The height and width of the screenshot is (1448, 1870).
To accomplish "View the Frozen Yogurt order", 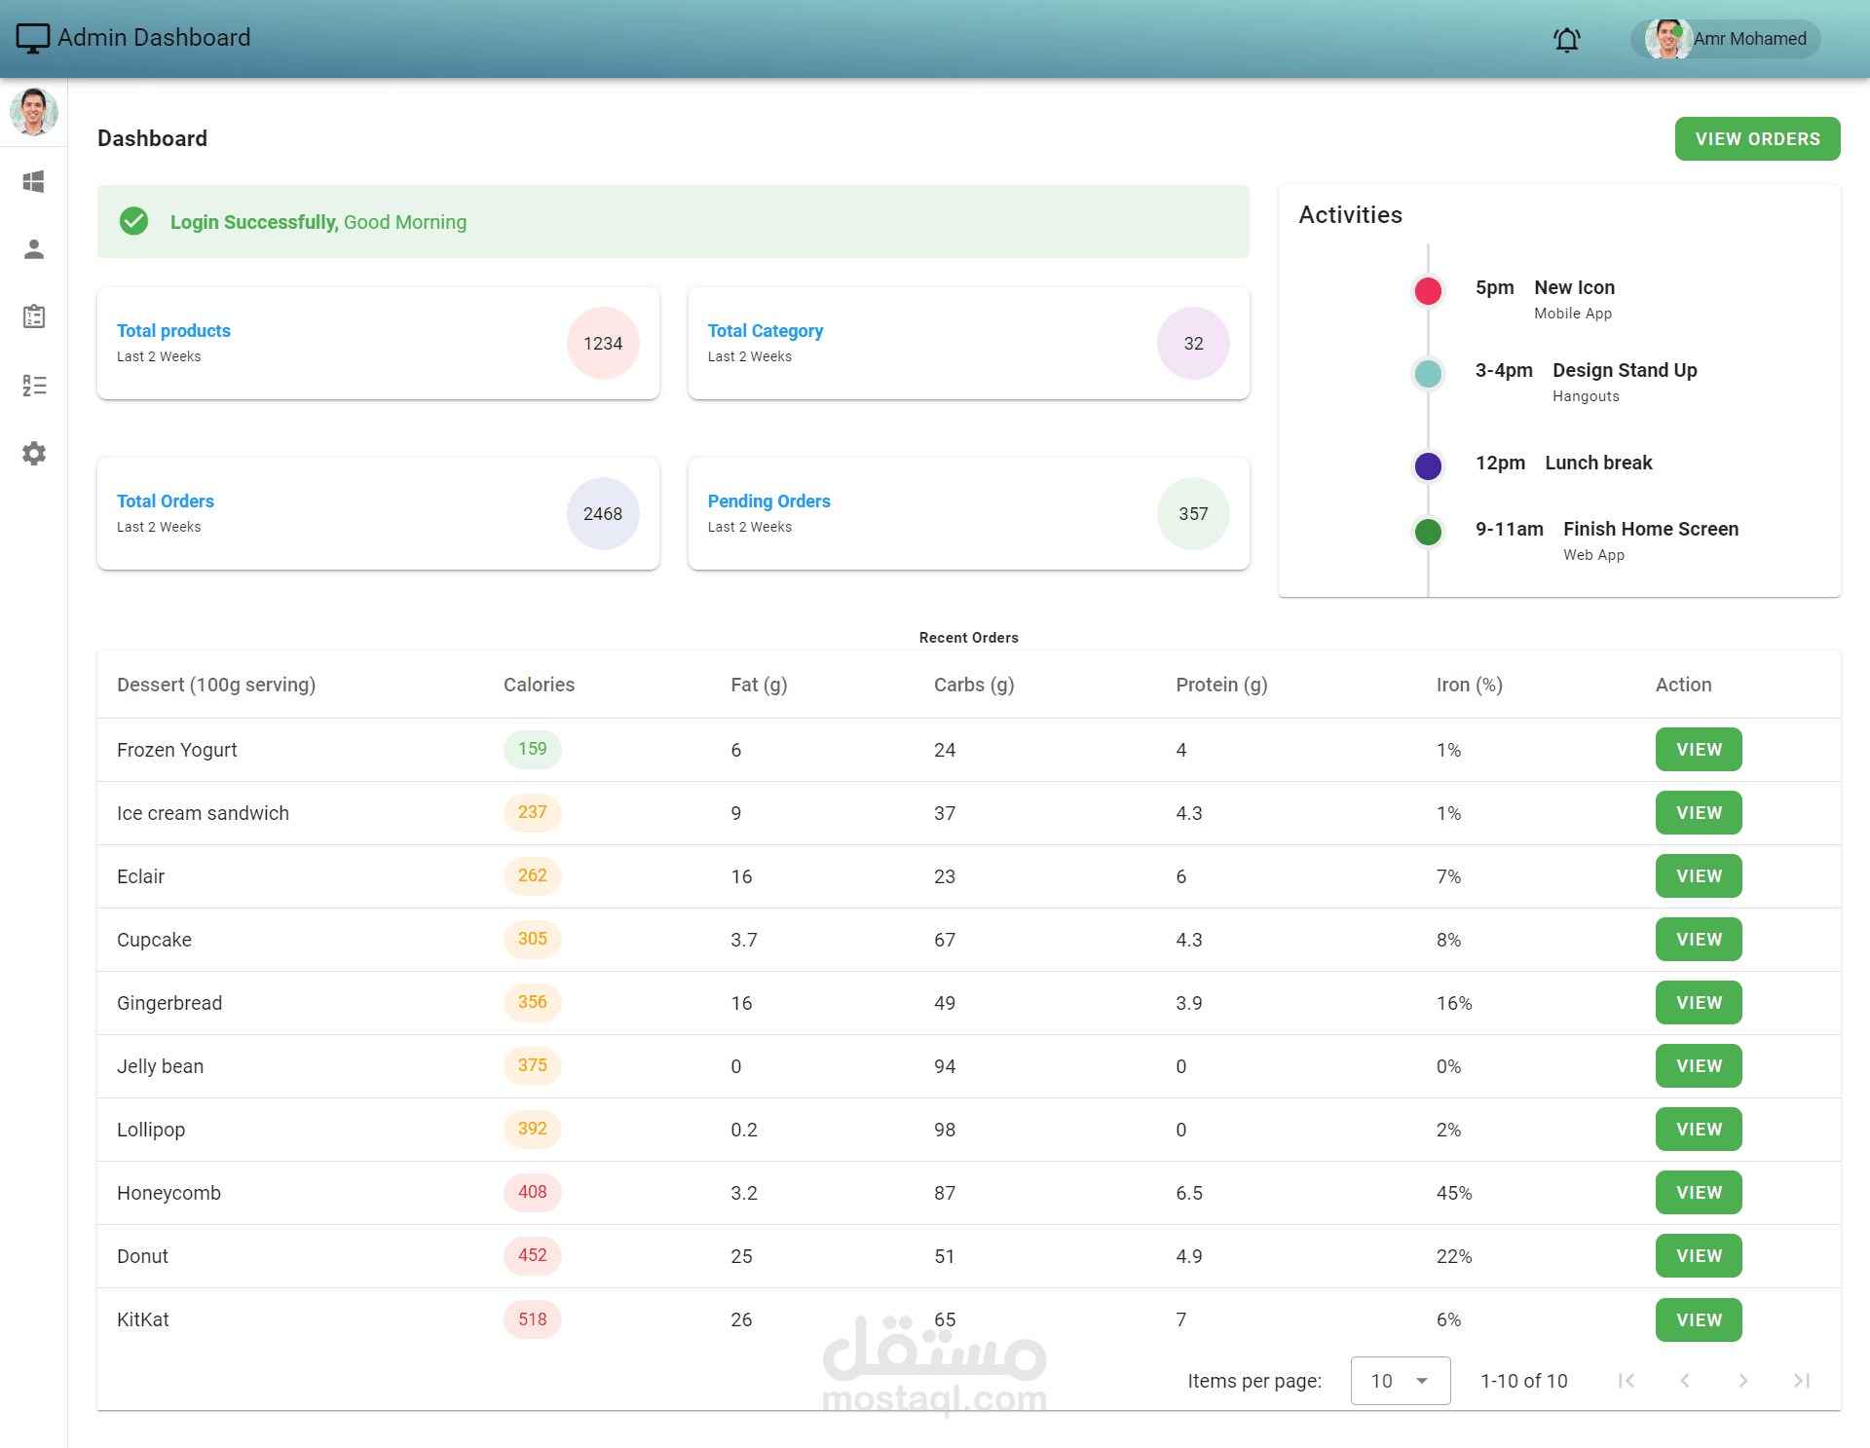I will [x=1698, y=750].
